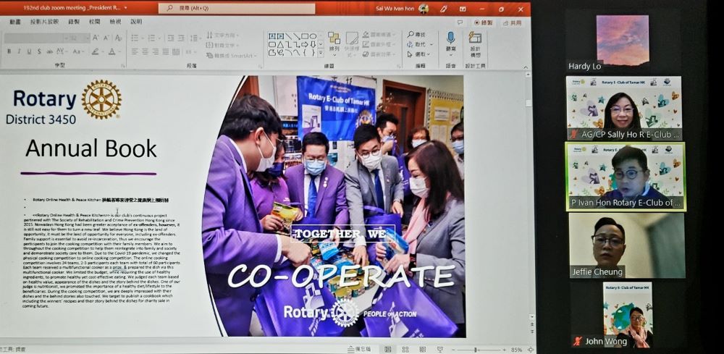
Task: Open the Review (校閱) ribbon tab
Action: click(95, 22)
